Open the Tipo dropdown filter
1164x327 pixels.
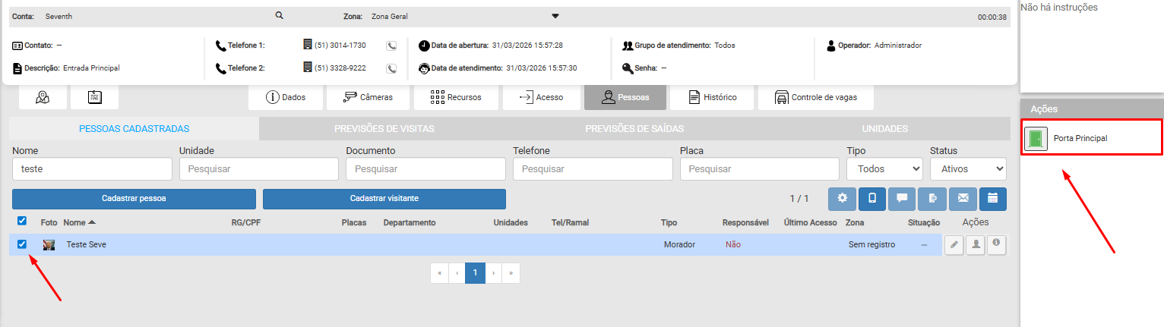click(x=884, y=169)
